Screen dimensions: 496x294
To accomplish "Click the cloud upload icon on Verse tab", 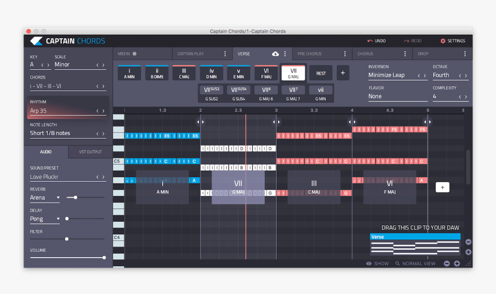I will (276, 54).
